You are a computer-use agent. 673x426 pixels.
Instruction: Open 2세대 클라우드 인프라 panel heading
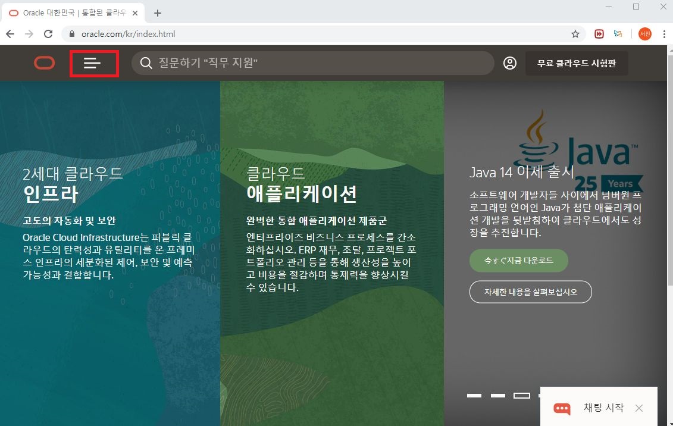coord(73,184)
